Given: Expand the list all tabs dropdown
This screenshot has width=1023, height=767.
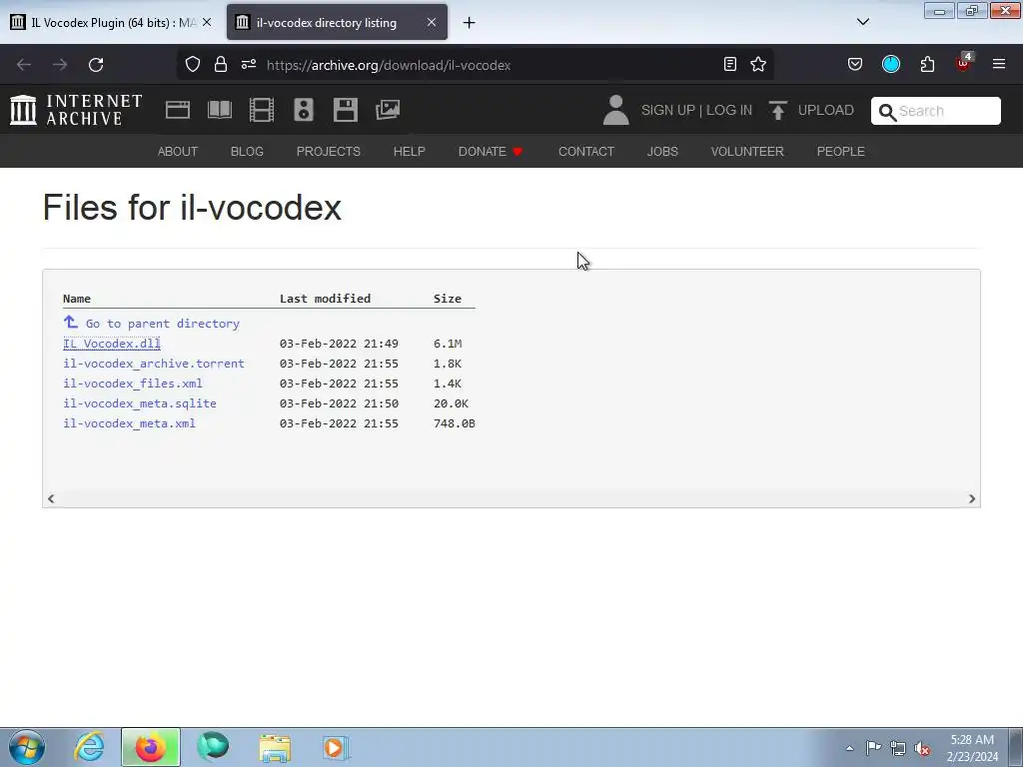Looking at the screenshot, I should click(863, 22).
